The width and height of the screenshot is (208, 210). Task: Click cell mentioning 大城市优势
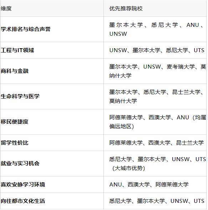[155, 164]
